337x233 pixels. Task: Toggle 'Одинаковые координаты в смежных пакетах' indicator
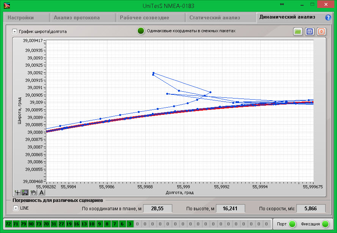pos(141,31)
